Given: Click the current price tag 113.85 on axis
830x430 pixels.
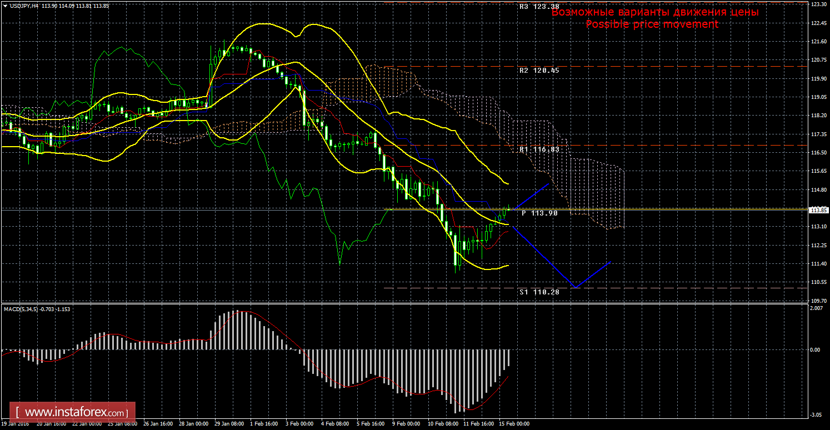Looking at the screenshot, I should [x=817, y=210].
